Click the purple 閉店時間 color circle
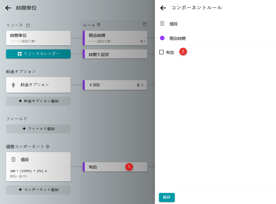This screenshot has width=276, height=204. [x=162, y=38]
